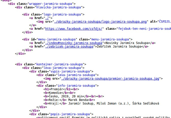This screenshot has width=171, height=118.
Task: Click the "popis-jaromira-soukupa" class value
Action: pos(70,114)
